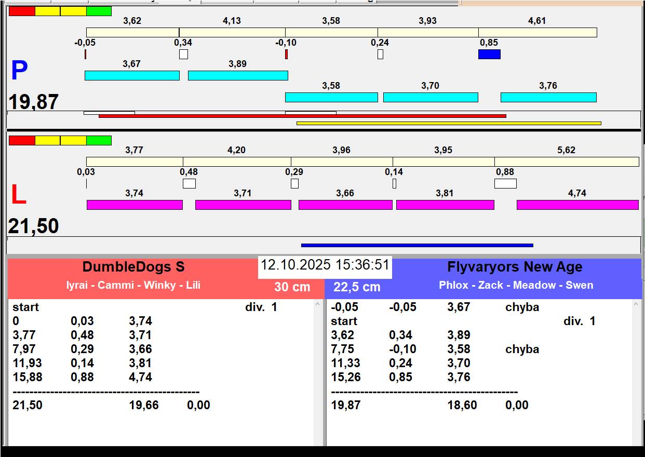Click the red letter L lane label
This screenshot has width=645, height=457.
coord(18,195)
